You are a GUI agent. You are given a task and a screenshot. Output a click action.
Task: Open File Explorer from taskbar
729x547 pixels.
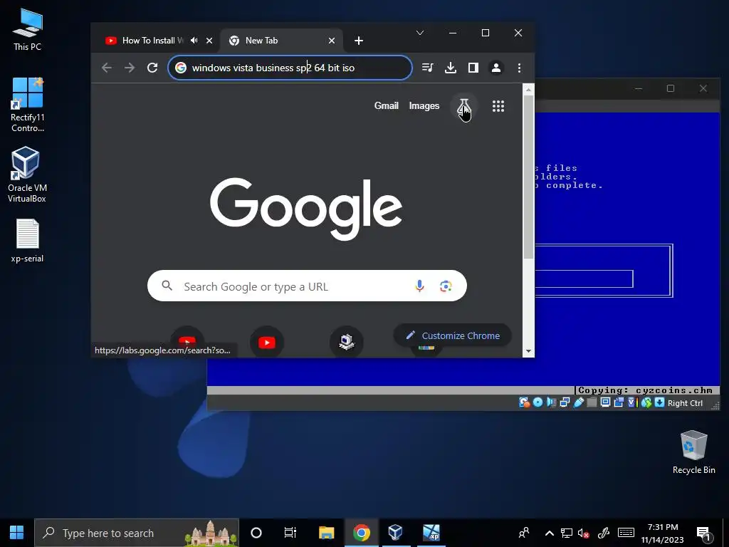click(326, 533)
